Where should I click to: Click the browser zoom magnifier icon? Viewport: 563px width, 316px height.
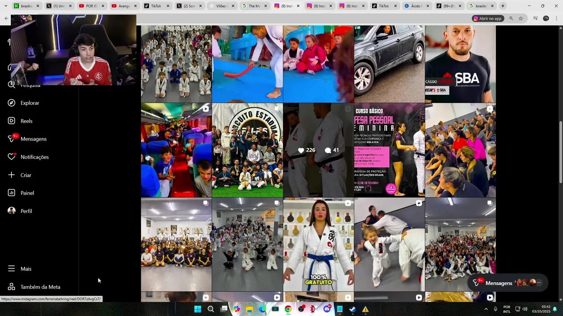tap(511, 18)
